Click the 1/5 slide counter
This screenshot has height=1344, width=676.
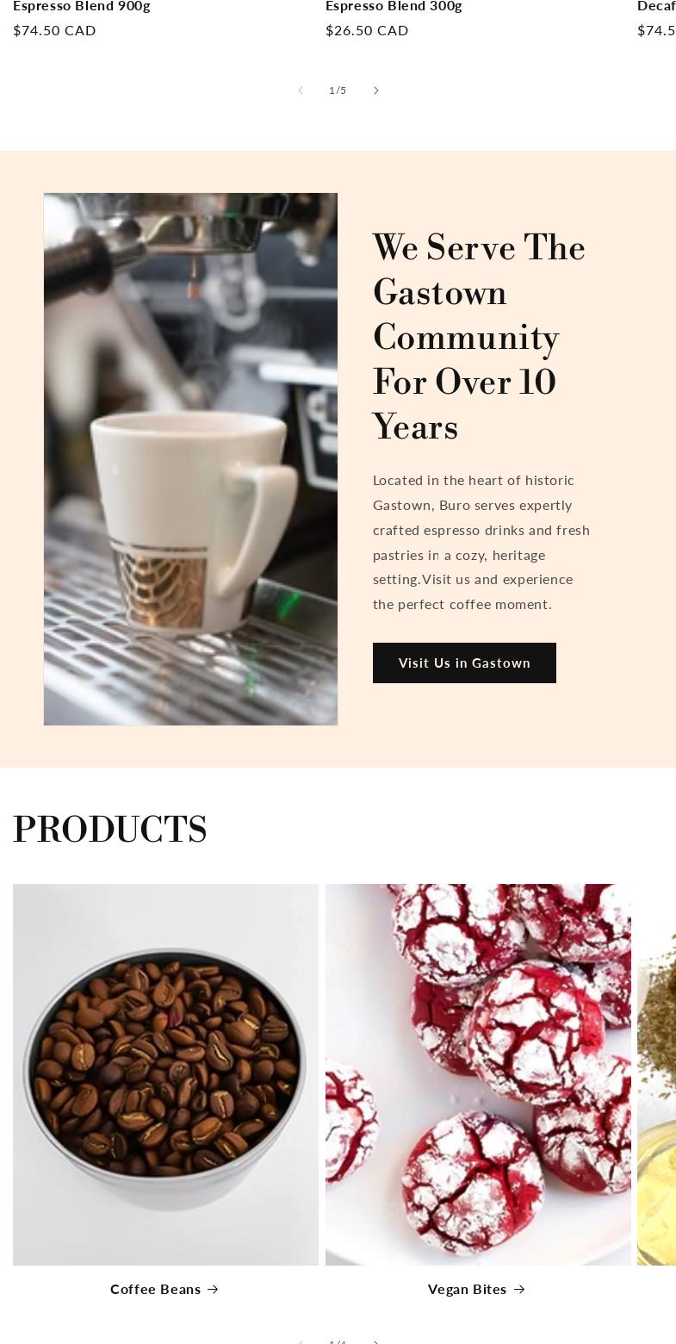coord(338,90)
